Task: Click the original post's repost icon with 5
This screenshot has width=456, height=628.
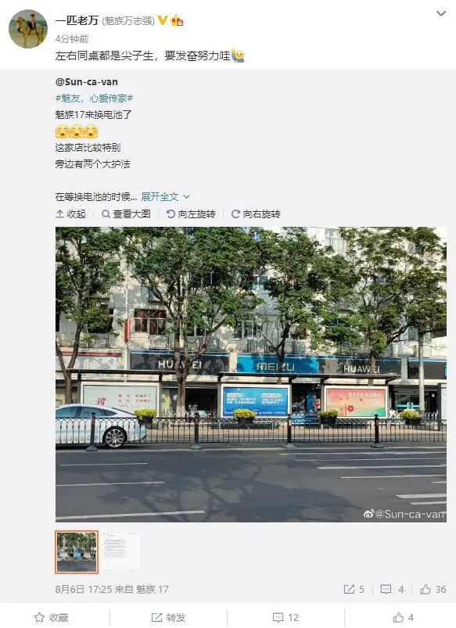Action: [354, 589]
